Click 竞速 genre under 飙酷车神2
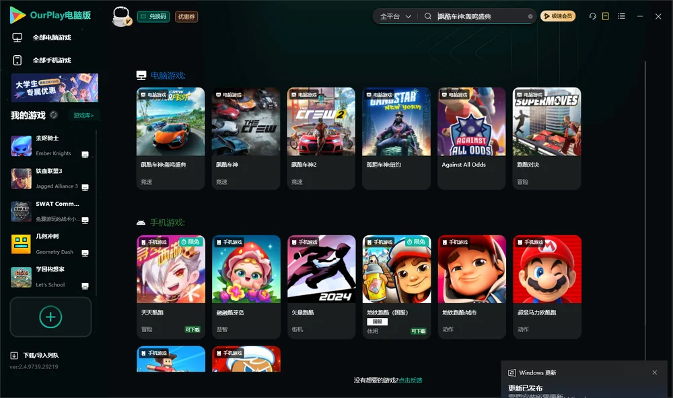673x398 pixels. 297,182
